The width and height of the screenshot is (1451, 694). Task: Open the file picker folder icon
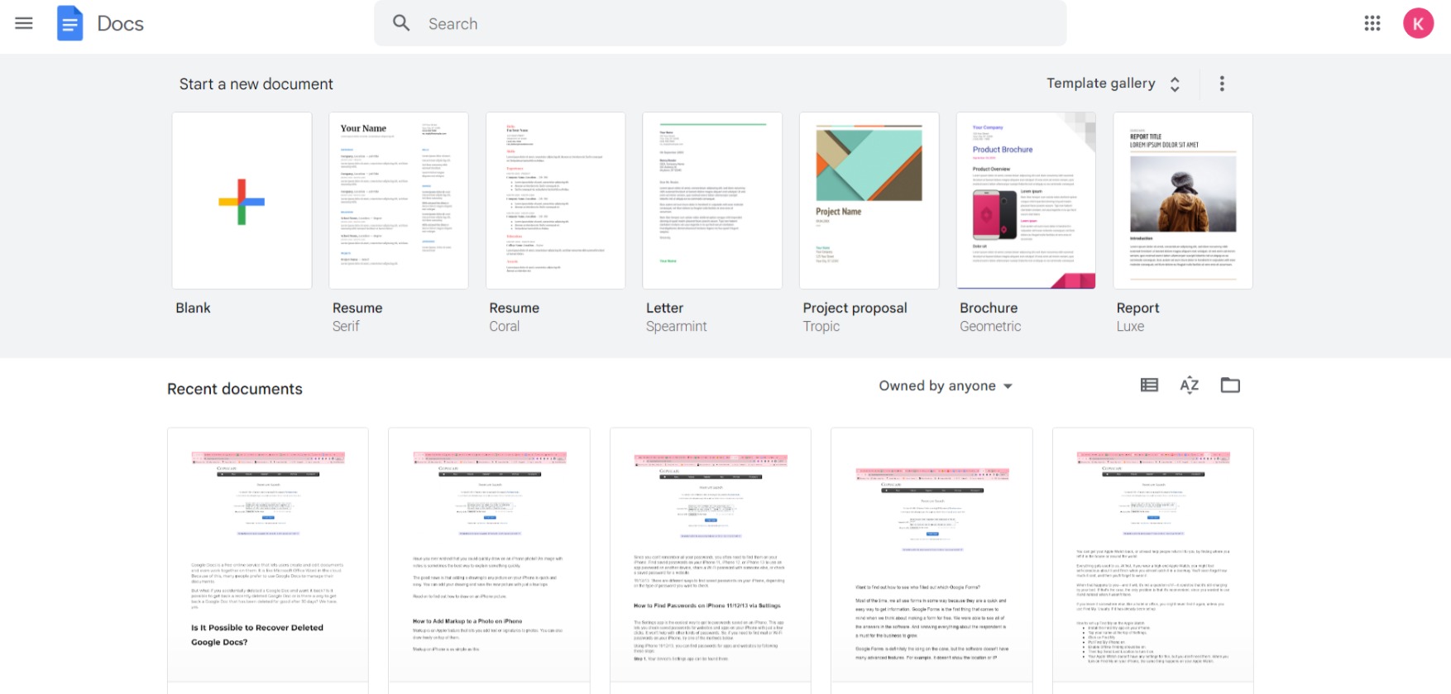click(x=1230, y=385)
